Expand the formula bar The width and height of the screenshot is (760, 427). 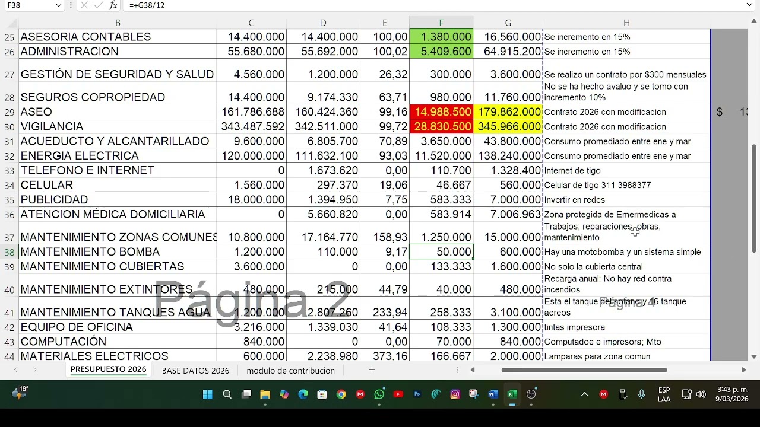(x=749, y=5)
